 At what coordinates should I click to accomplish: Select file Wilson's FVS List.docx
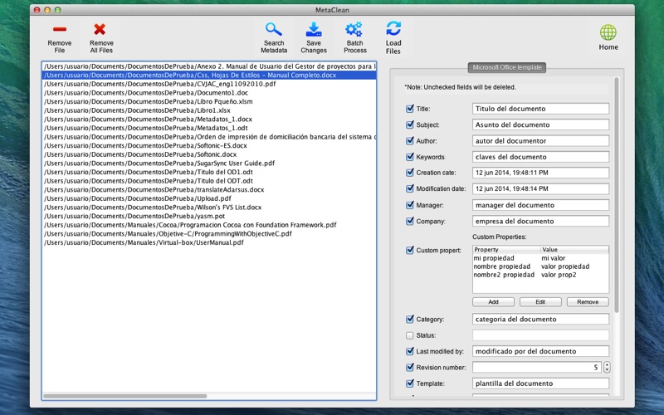click(x=209, y=207)
